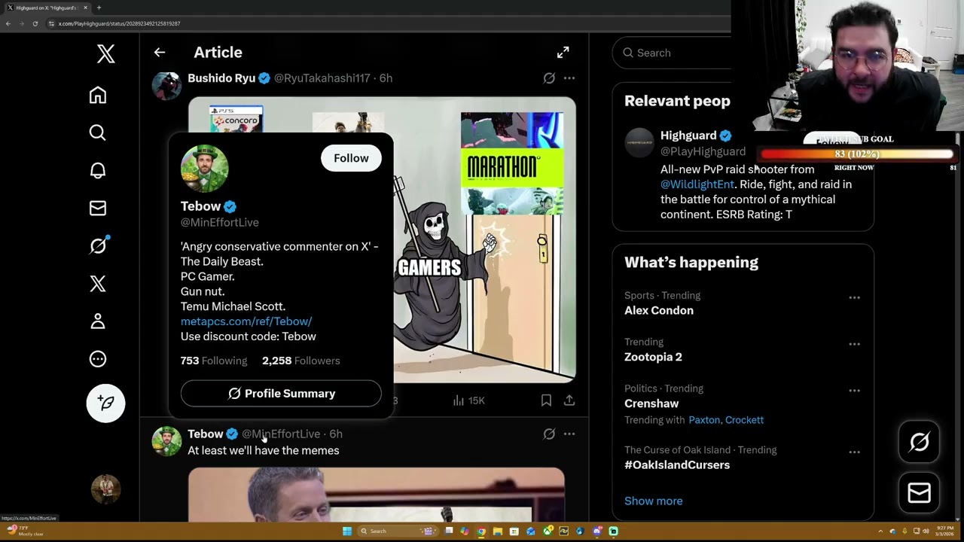The height and width of the screenshot is (542, 964).
Task: Open Tebow's avatar in the hover card
Action: 204,169
